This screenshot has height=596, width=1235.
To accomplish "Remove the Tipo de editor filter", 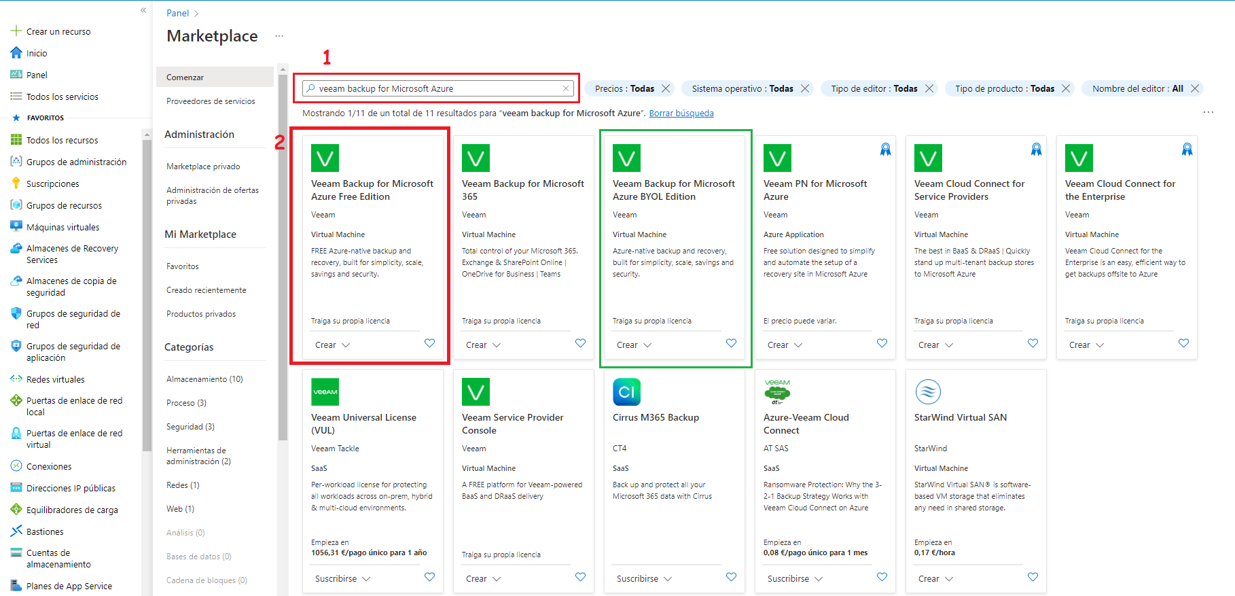I will pyautogui.click(x=929, y=88).
